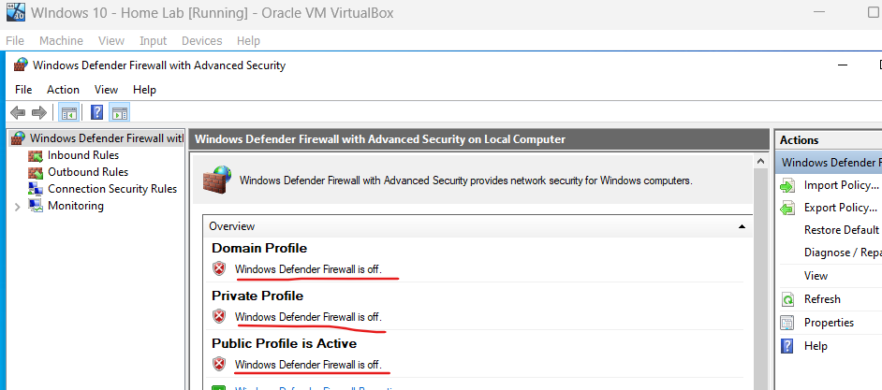Select Import Policy in Actions pane

(x=842, y=185)
